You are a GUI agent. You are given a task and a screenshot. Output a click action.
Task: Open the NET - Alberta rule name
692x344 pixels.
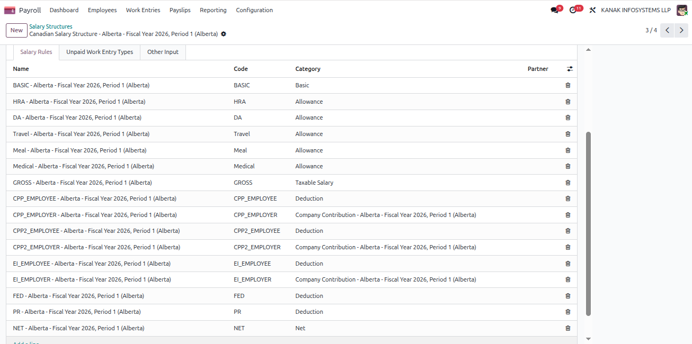tap(78, 328)
